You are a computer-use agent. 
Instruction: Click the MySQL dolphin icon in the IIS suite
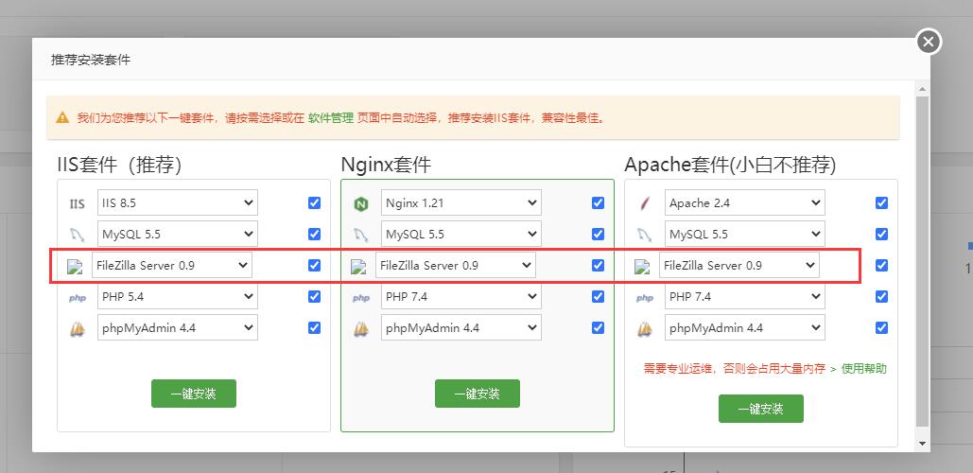coord(77,235)
